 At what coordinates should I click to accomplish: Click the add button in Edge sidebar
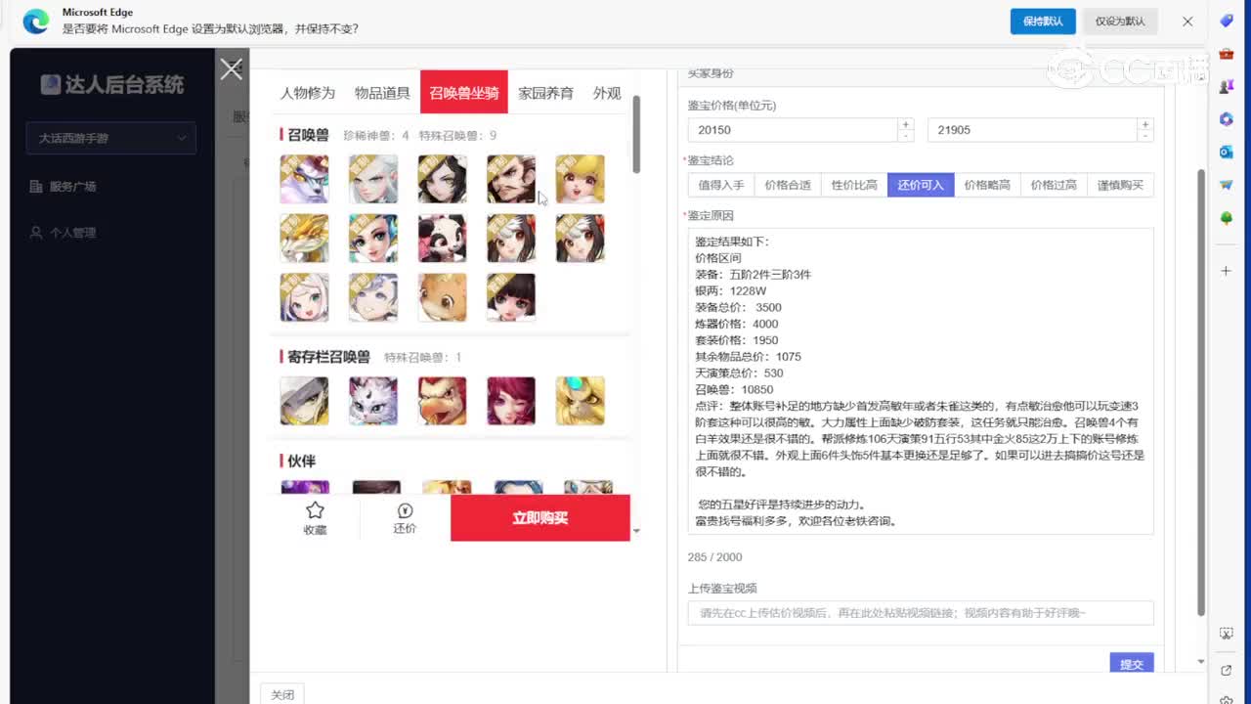point(1226,272)
